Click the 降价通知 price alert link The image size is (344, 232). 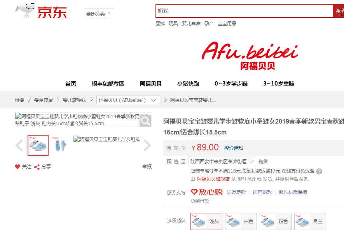(234, 148)
